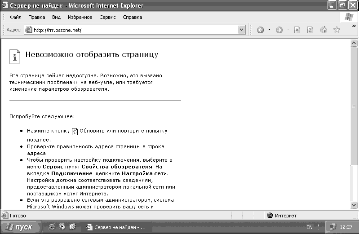The height and width of the screenshot is (234, 359).
Task: Click the address field with frr.oszone.net
Action: click(x=135, y=30)
